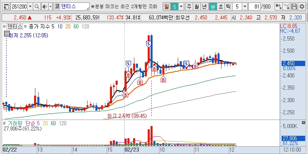Switch to monthly 월 chart
Screen dimensions: 308x154
[x=197, y=7]
